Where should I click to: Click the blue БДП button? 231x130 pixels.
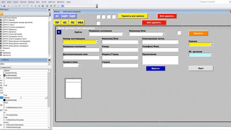point(65,16)
